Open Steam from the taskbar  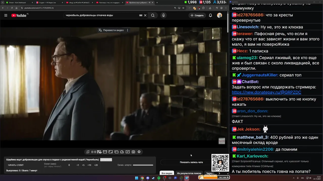click(153, 178)
